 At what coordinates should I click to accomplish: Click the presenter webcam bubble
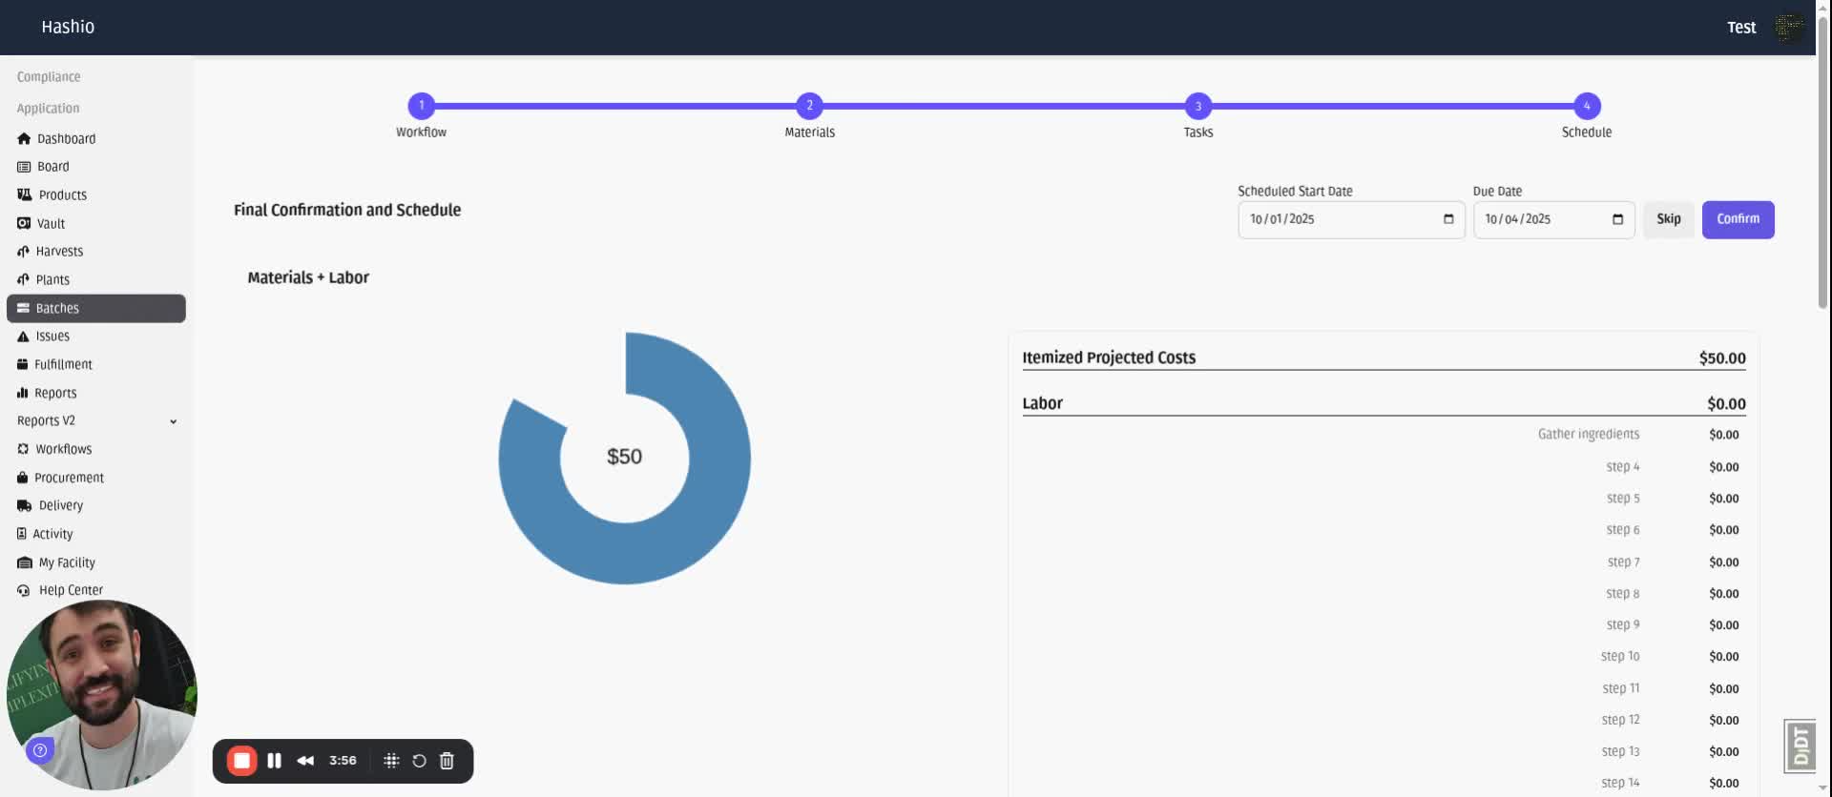tap(101, 694)
